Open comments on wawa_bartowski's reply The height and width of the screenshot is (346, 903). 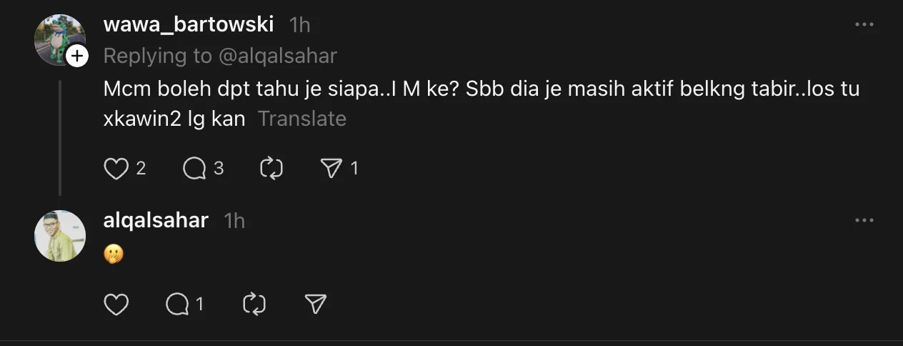pyautogui.click(x=194, y=168)
